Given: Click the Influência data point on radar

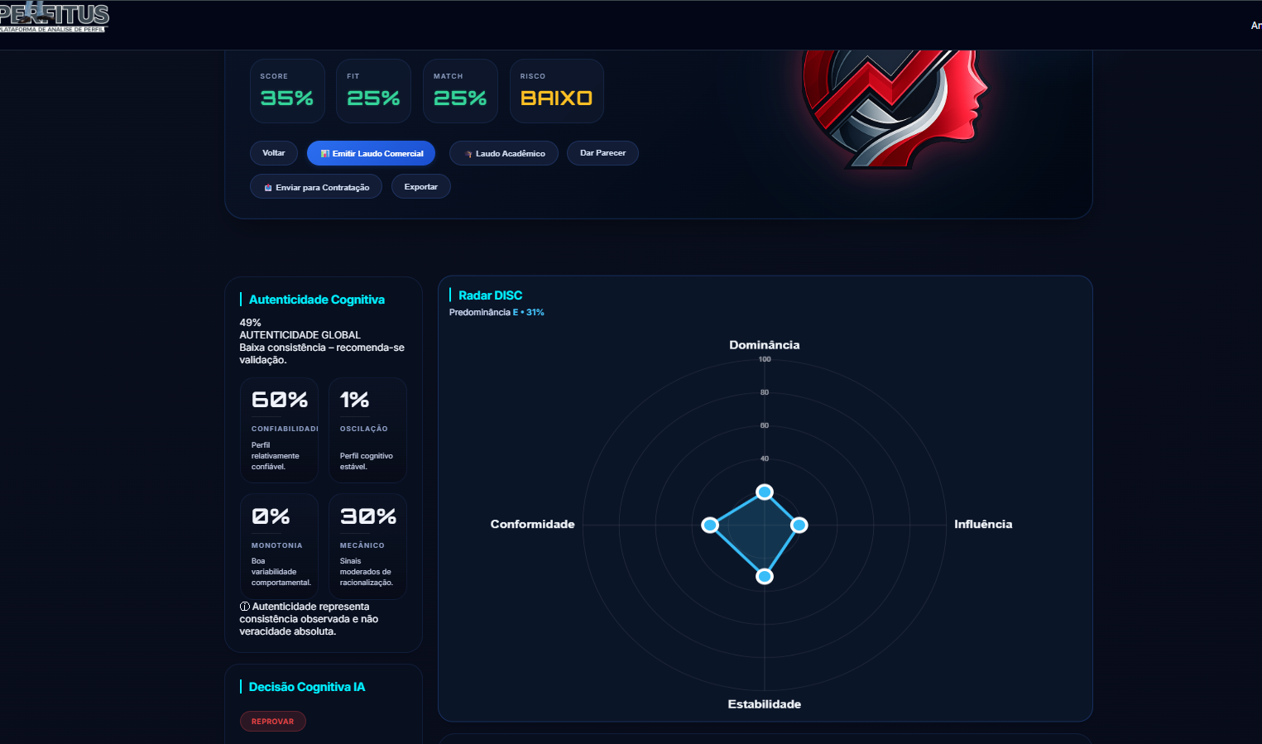Looking at the screenshot, I should 799,525.
